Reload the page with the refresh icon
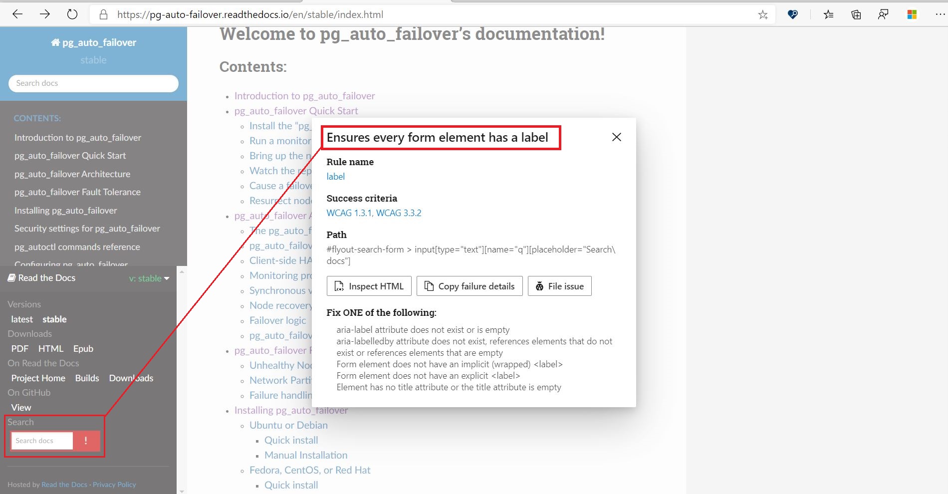Image resolution: width=948 pixels, height=494 pixels. pos(72,14)
